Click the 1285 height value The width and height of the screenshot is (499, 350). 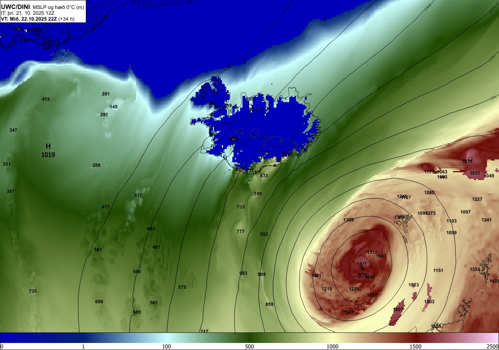429,193
